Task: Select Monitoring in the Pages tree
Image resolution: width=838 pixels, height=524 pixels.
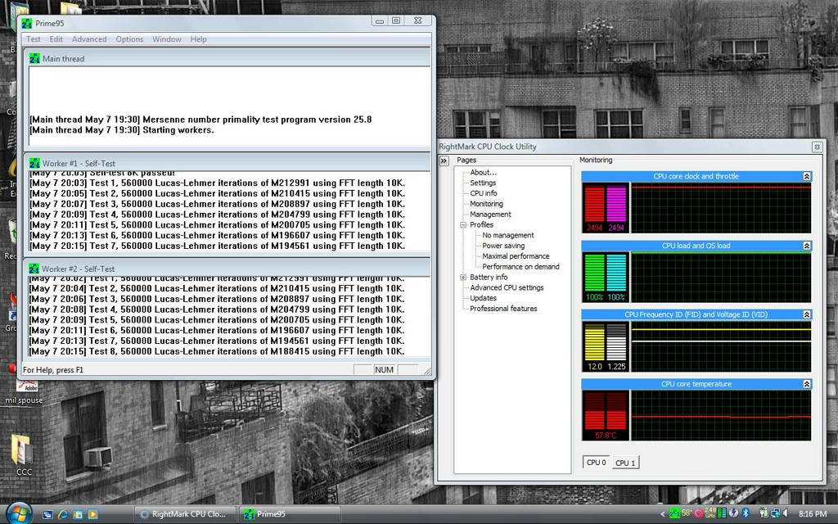Action: coord(486,204)
